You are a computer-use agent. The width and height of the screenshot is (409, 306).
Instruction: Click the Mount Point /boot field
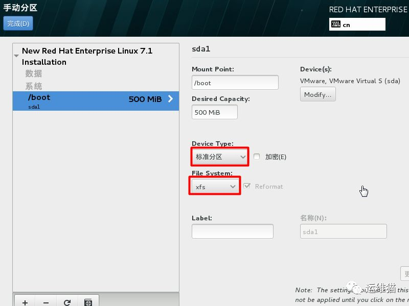(x=235, y=83)
